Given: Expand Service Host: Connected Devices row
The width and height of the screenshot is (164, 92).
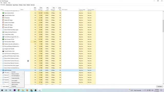Looking at the screenshot, I should pyautogui.click(x=1, y=68).
